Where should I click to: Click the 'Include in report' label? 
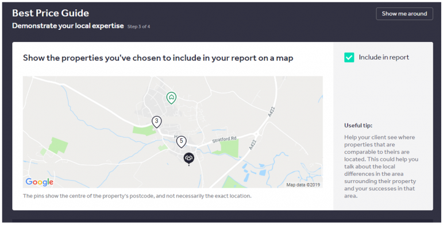384,57
